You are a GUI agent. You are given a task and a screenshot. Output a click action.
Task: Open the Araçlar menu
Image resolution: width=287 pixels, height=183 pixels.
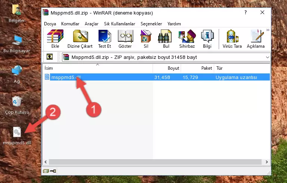(x=91, y=24)
